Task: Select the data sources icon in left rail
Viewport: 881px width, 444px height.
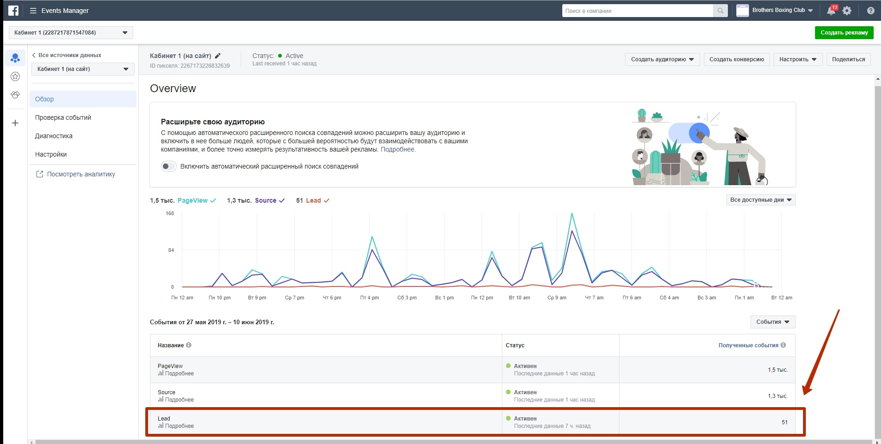Action: [15, 58]
